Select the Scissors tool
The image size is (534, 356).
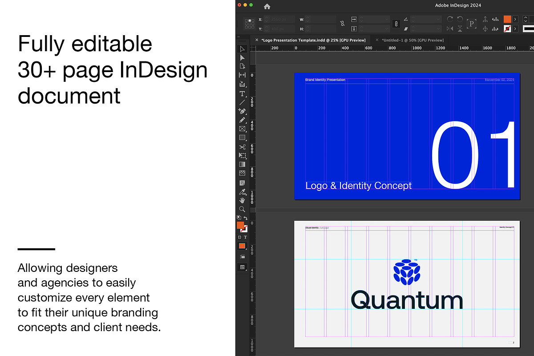[x=242, y=147]
